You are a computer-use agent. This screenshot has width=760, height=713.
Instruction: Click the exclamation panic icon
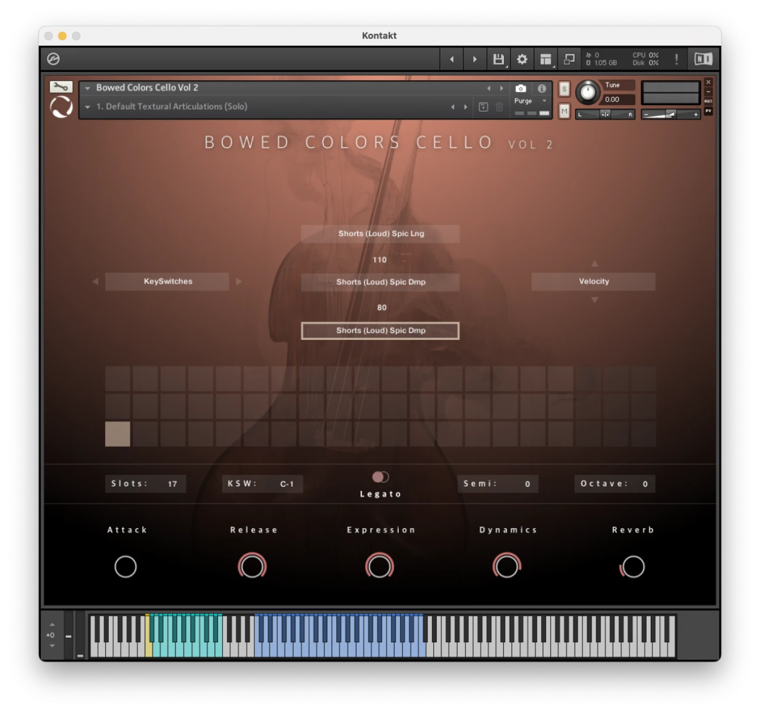pyautogui.click(x=676, y=59)
